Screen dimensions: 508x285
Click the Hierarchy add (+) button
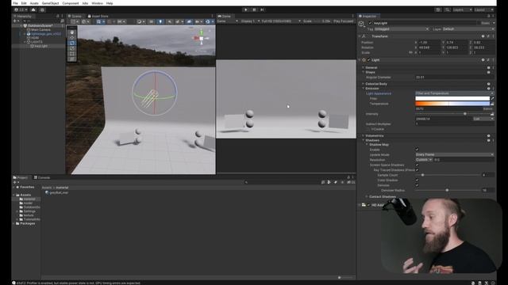point(15,21)
